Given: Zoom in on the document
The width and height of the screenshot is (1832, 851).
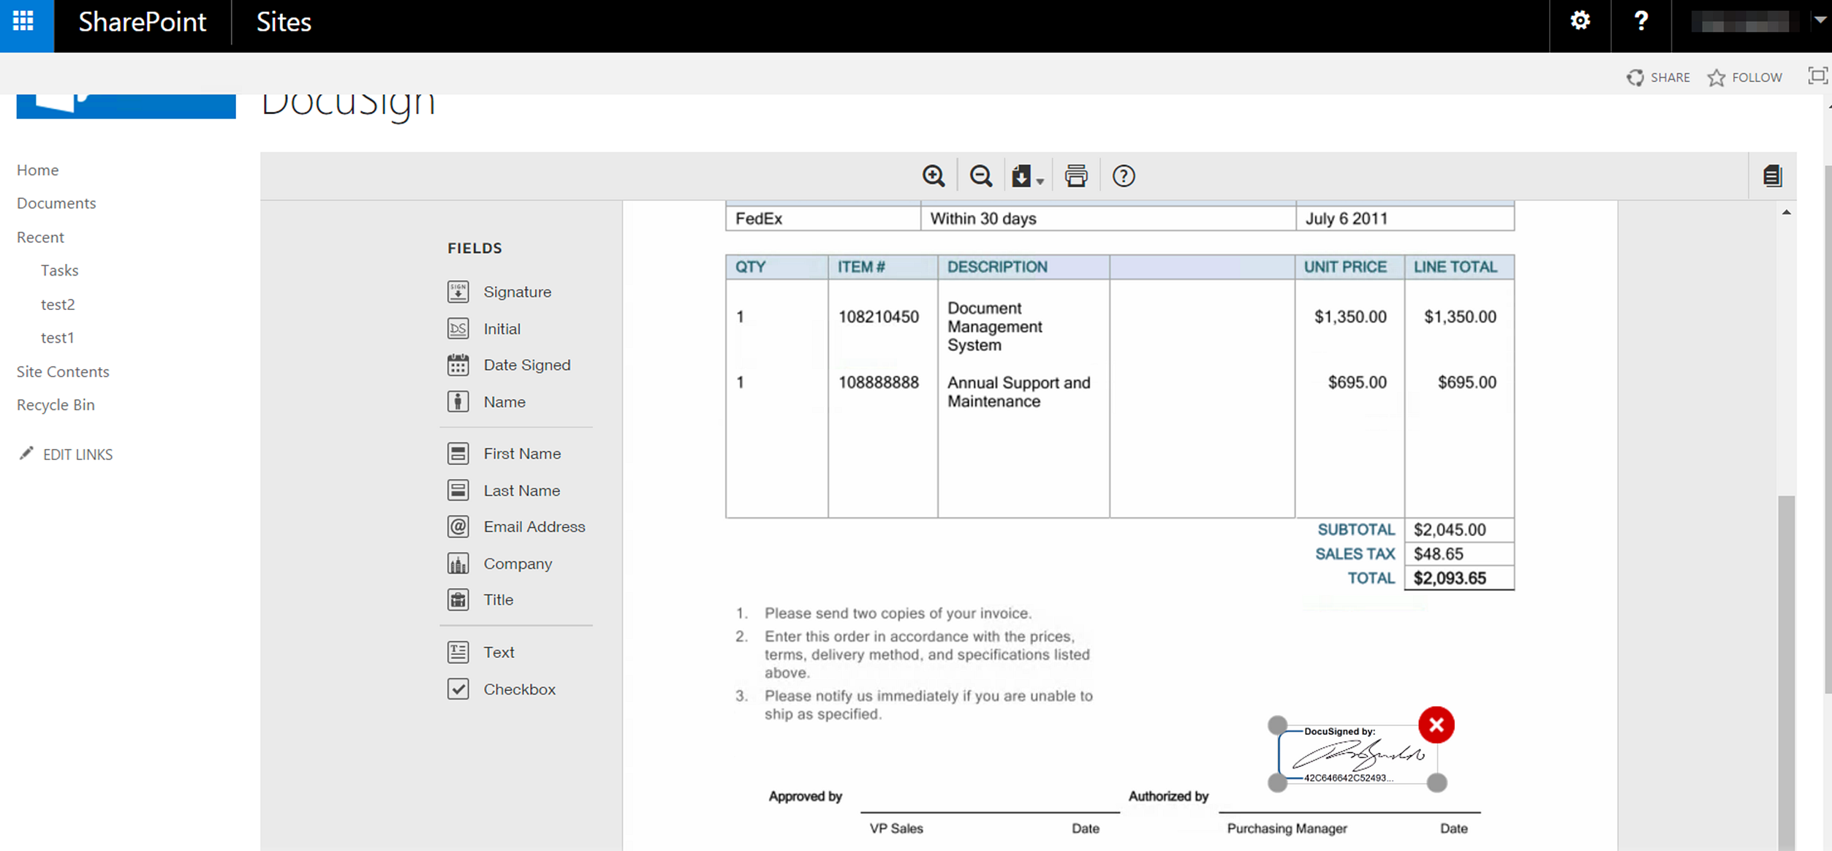Looking at the screenshot, I should 934,175.
